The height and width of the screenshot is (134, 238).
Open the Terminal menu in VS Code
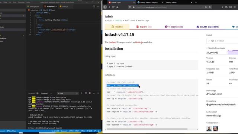point(21,2)
